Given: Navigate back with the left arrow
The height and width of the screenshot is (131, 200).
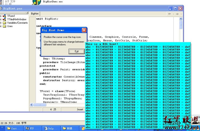Looking at the screenshot, I should [170, 14].
